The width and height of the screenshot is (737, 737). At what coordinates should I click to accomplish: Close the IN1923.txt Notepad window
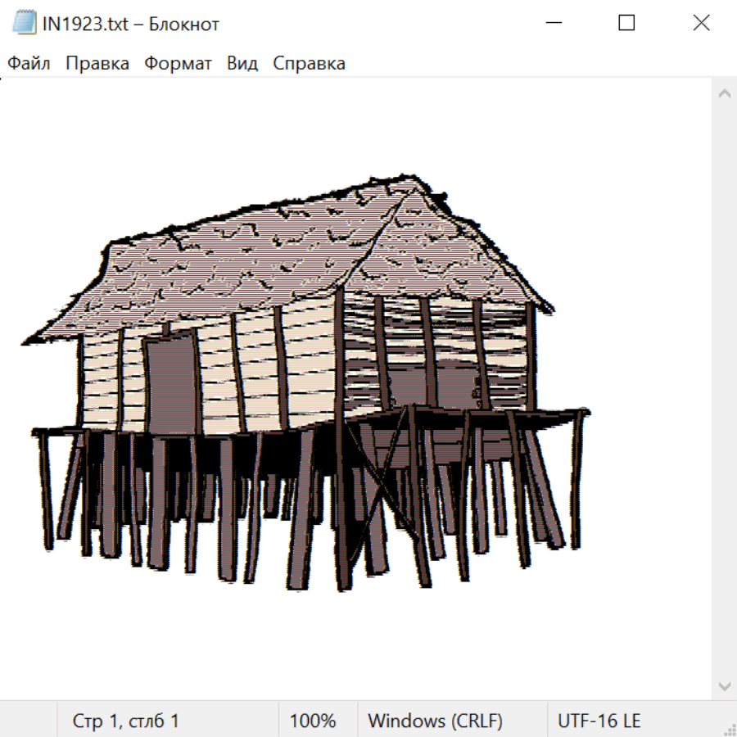[x=701, y=24]
